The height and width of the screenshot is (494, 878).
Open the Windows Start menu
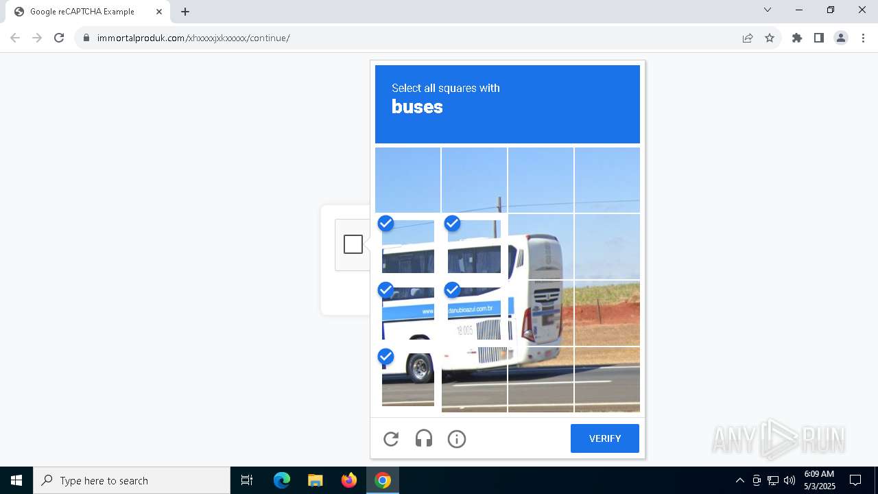(x=16, y=480)
